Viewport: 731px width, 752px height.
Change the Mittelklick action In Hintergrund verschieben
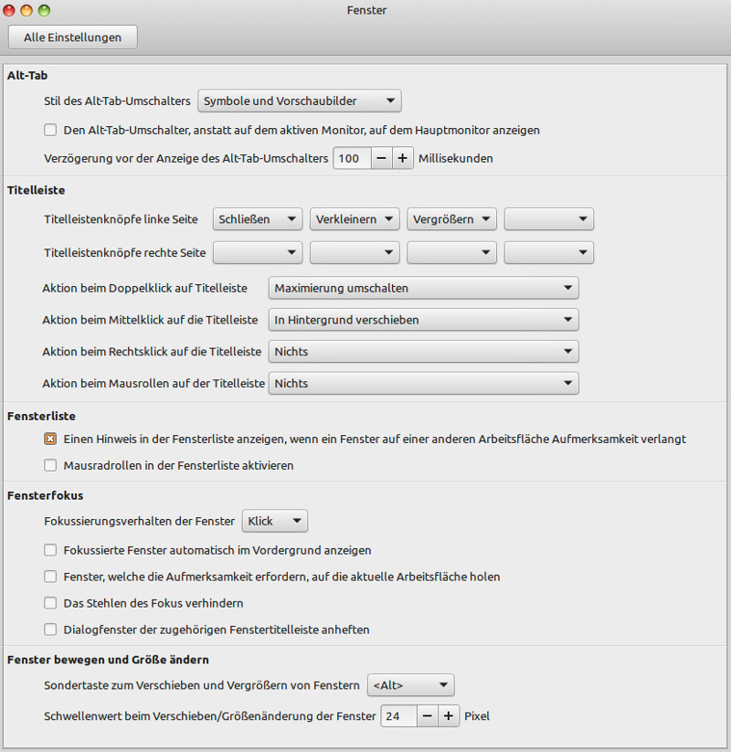tap(424, 320)
